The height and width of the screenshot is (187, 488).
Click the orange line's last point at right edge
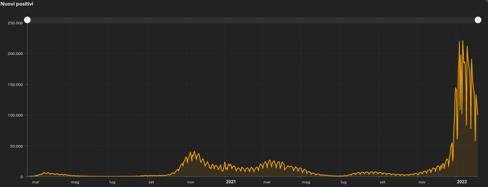click(478, 115)
